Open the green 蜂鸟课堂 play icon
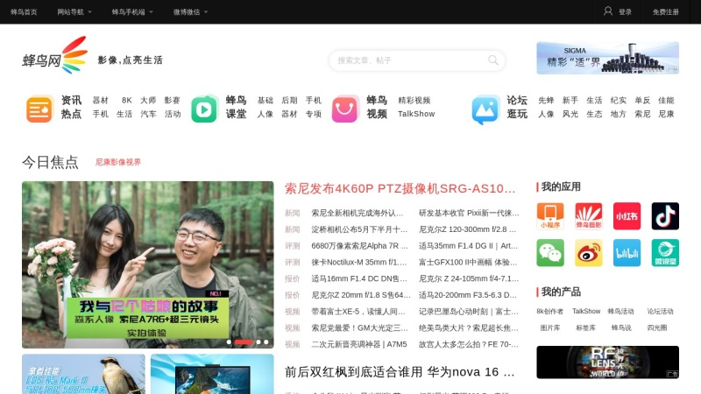Viewport: 701px width, 394px height. point(204,109)
